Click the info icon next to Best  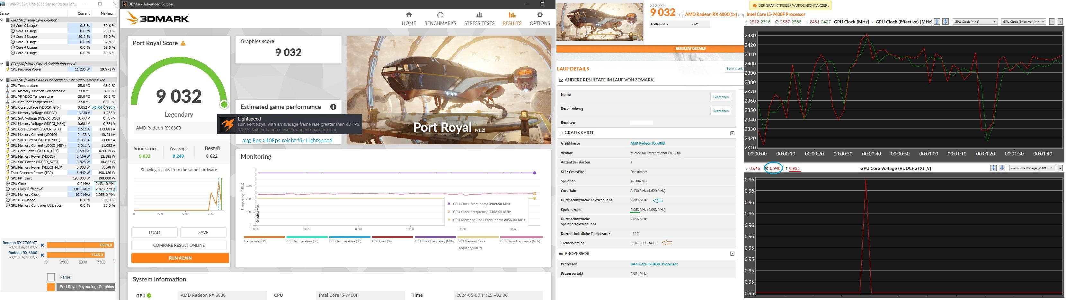(218, 148)
